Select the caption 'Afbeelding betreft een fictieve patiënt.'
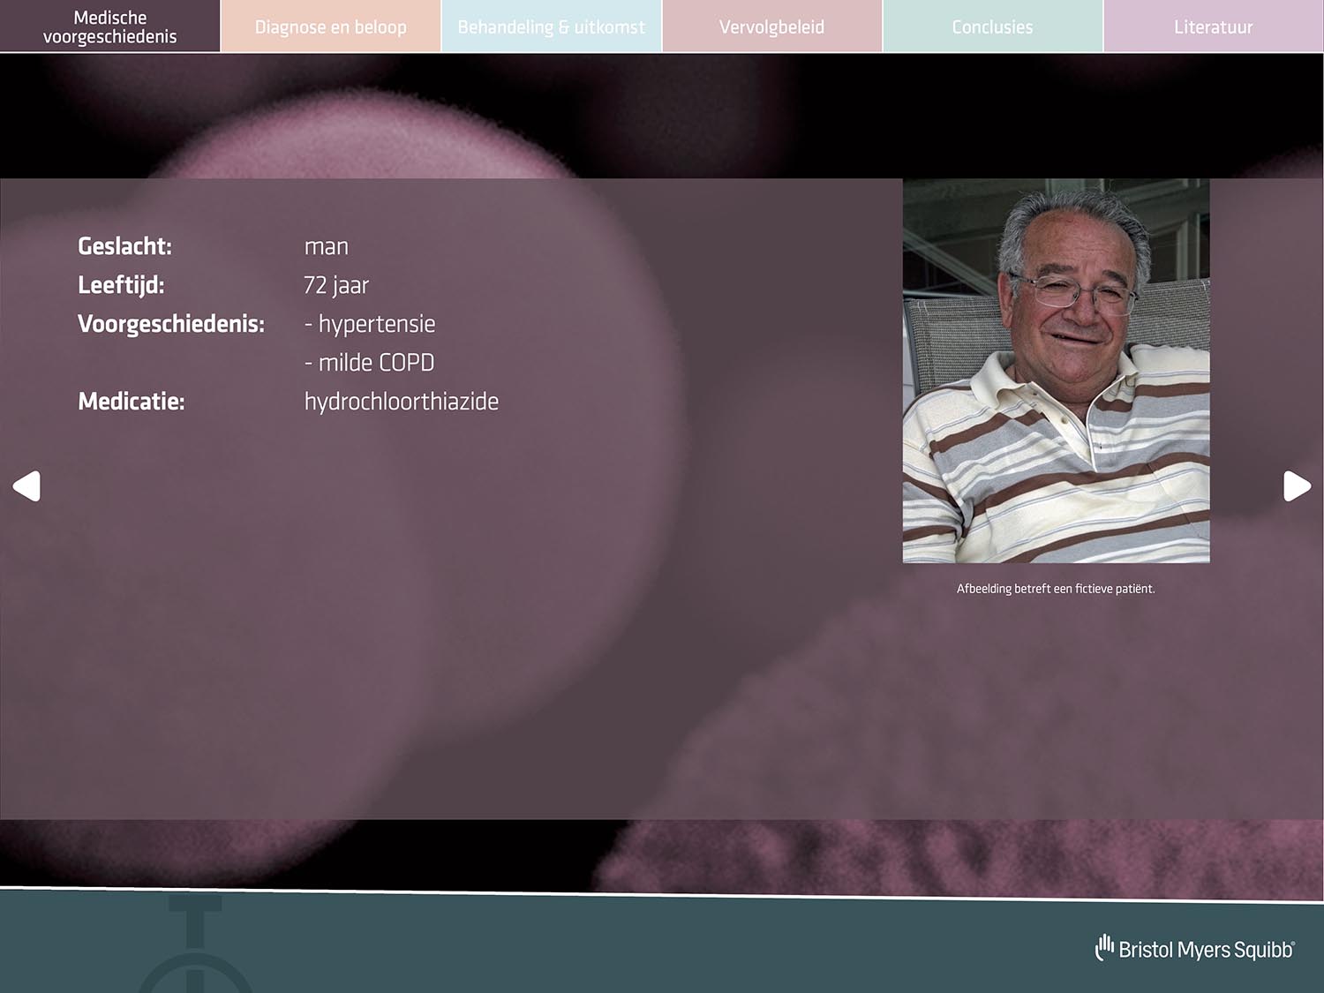 1056,589
